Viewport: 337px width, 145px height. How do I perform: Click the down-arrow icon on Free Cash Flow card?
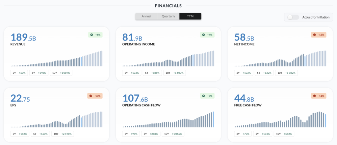pos(315,96)
